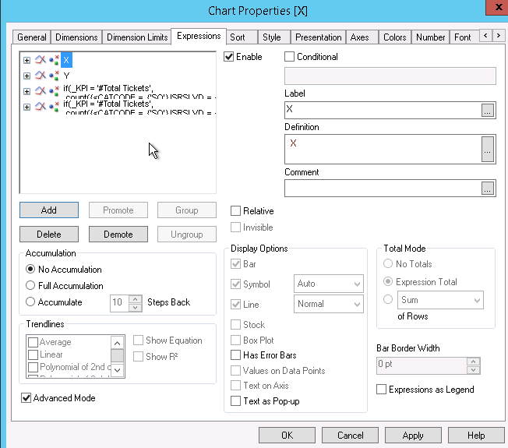Click the line chart icon beside expression Y
Viewport: 508px width, 448px height.
click(x=41, y=76)
